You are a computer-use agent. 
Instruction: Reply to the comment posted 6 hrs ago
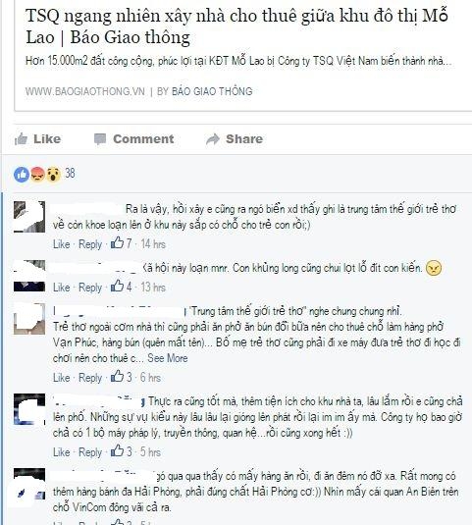pyautogui.click(x=89, y=378)
